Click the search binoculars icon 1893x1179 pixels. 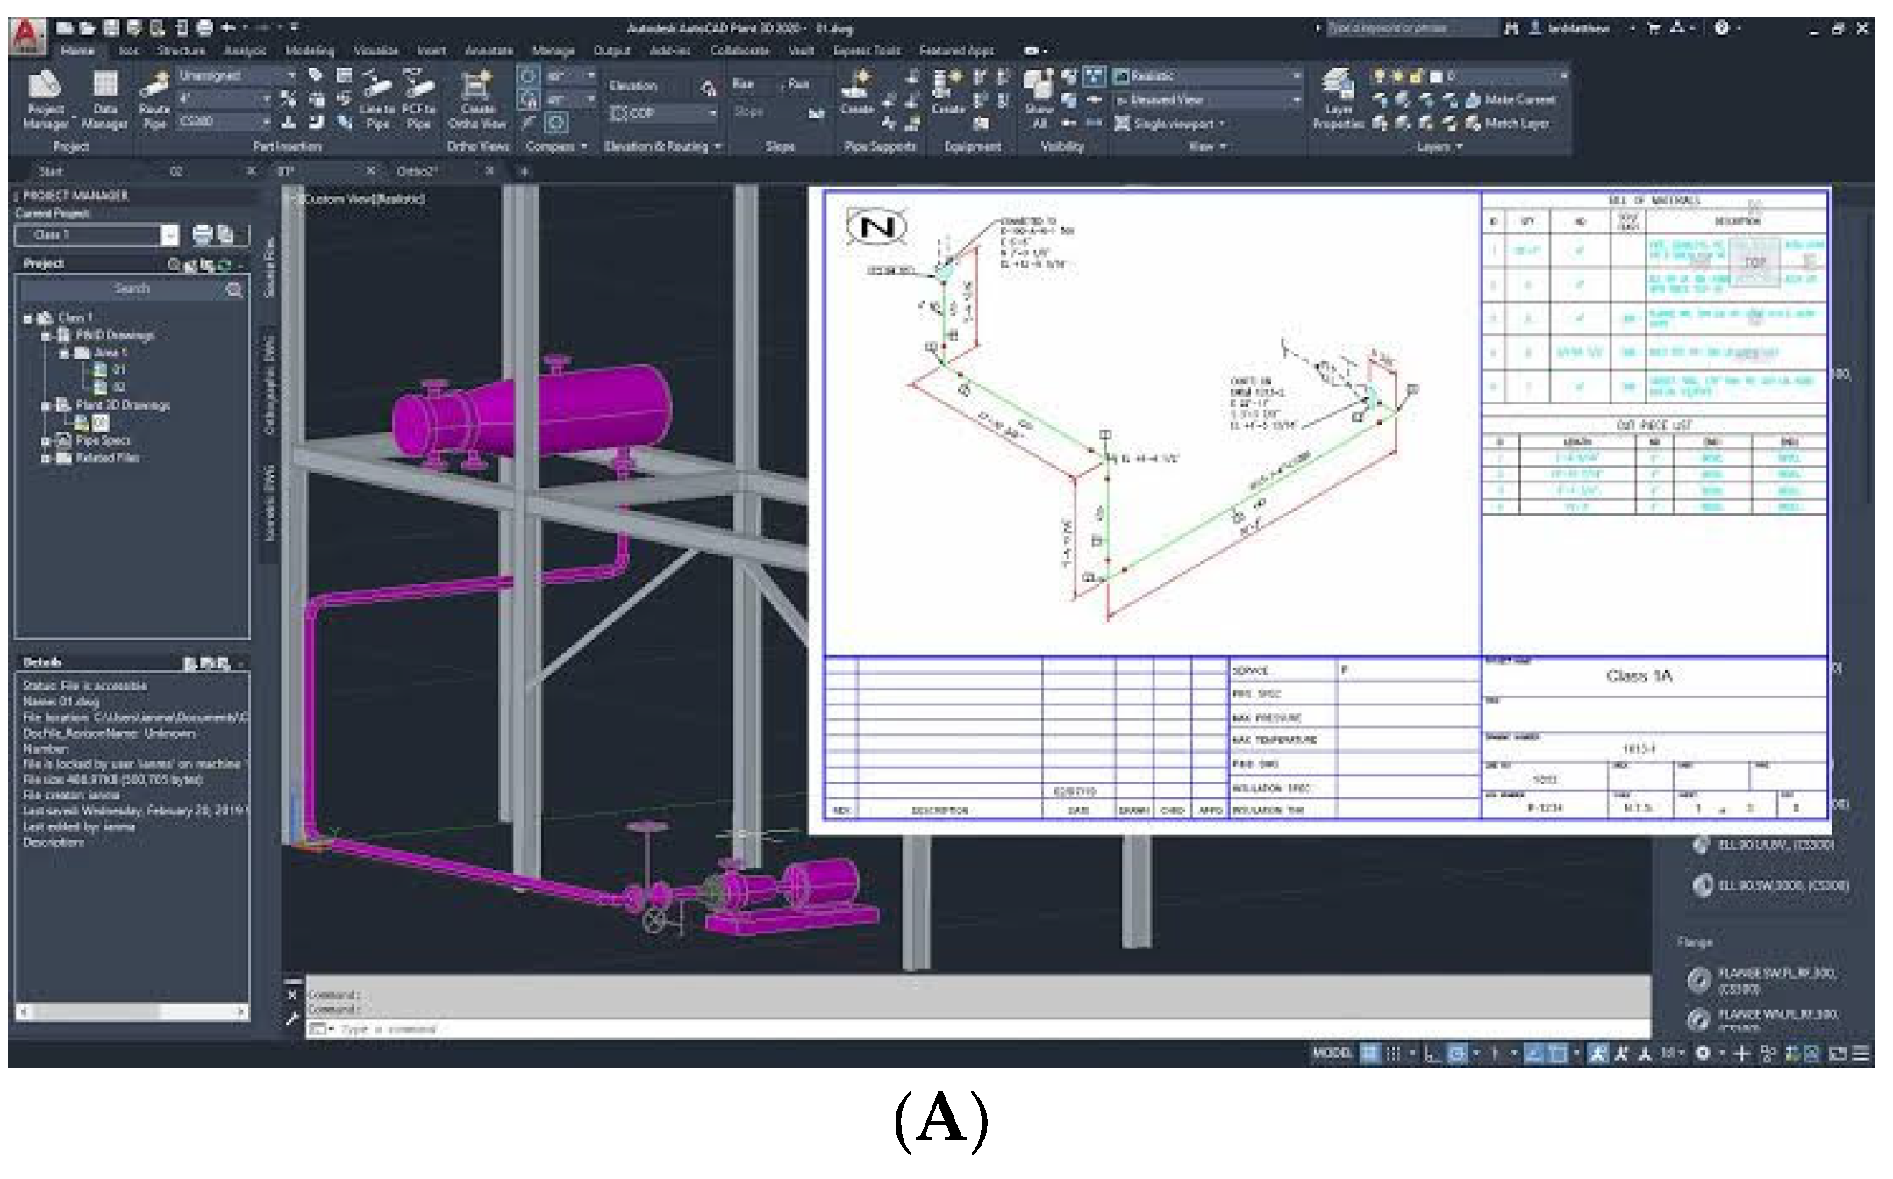(x=1511, y=29)
